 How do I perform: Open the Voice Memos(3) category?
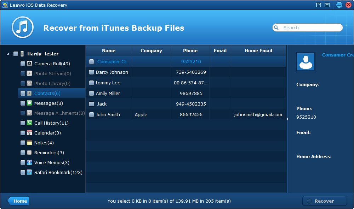52,162
